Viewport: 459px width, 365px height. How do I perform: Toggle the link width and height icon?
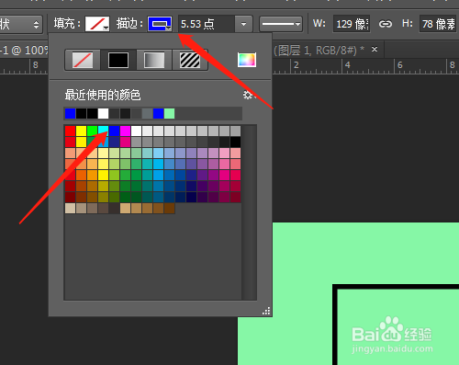386,24
